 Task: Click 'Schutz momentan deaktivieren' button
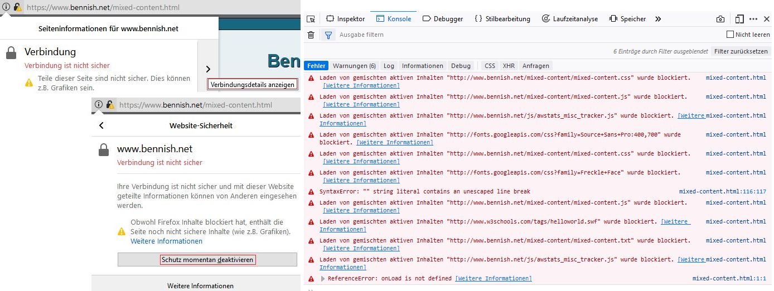point(207,260)
